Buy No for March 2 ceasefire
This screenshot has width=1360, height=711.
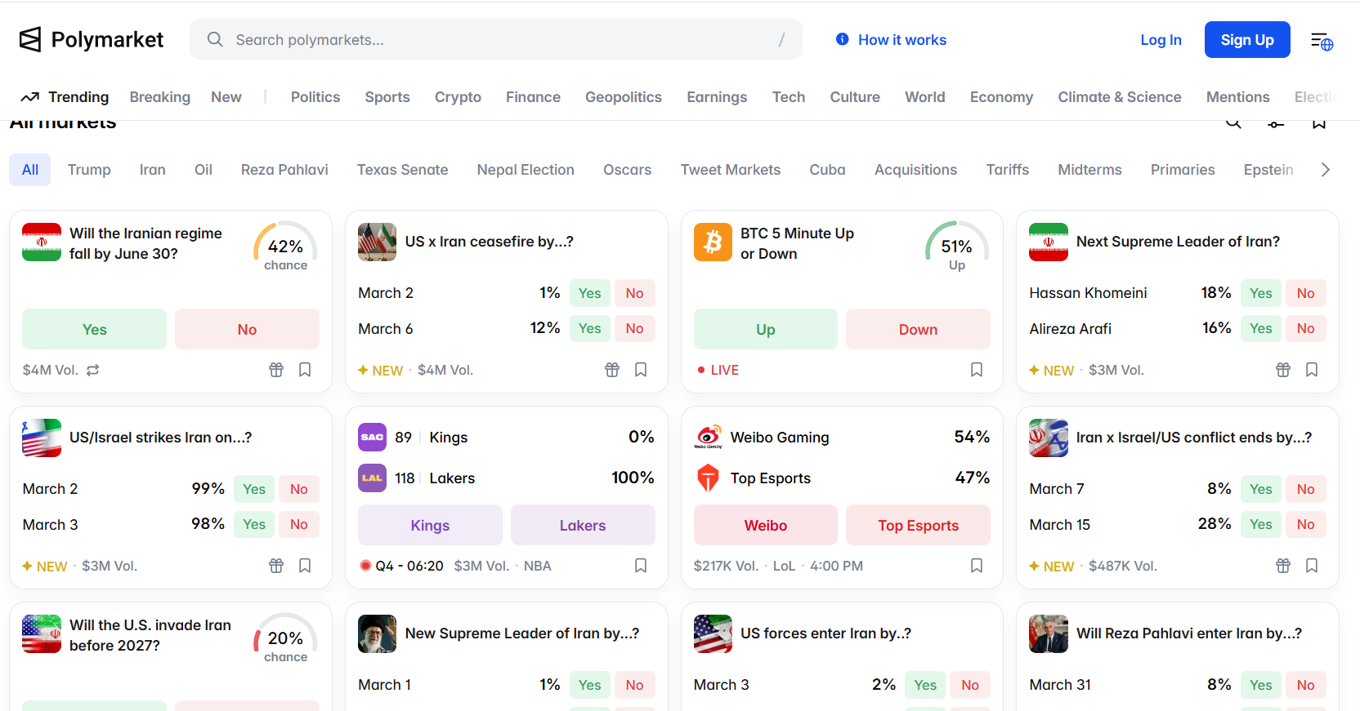[x=634, y=293]
